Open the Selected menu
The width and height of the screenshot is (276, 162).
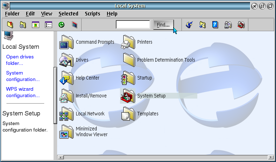(69, 14)
